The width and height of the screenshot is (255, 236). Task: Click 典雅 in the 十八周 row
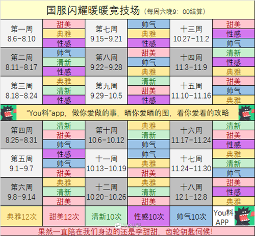(234, 201)
